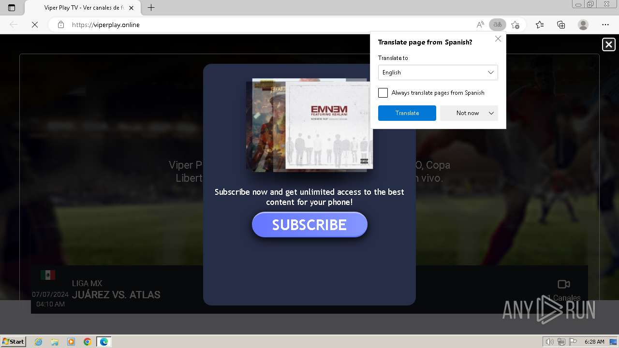View site information lock icon

(x=61, y=25)
